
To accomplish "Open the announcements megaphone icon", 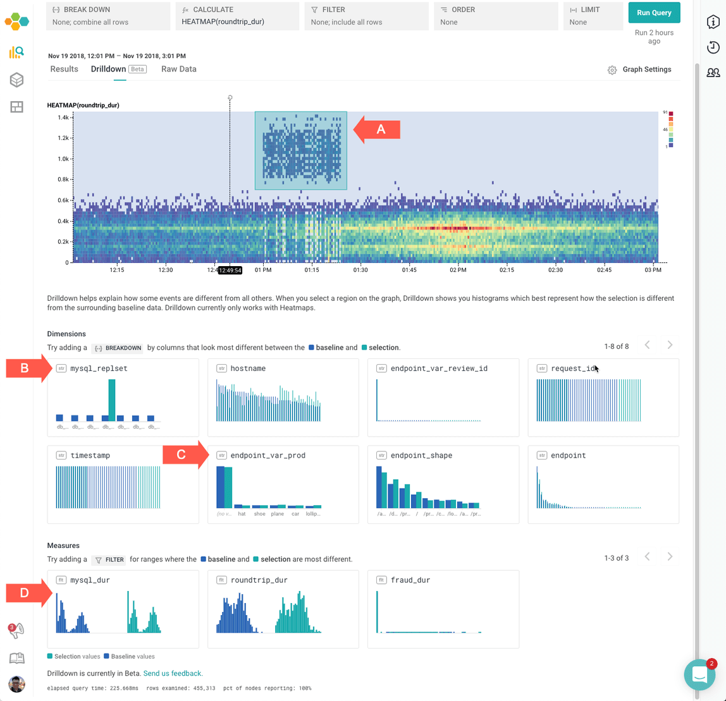I will (16, 630).
